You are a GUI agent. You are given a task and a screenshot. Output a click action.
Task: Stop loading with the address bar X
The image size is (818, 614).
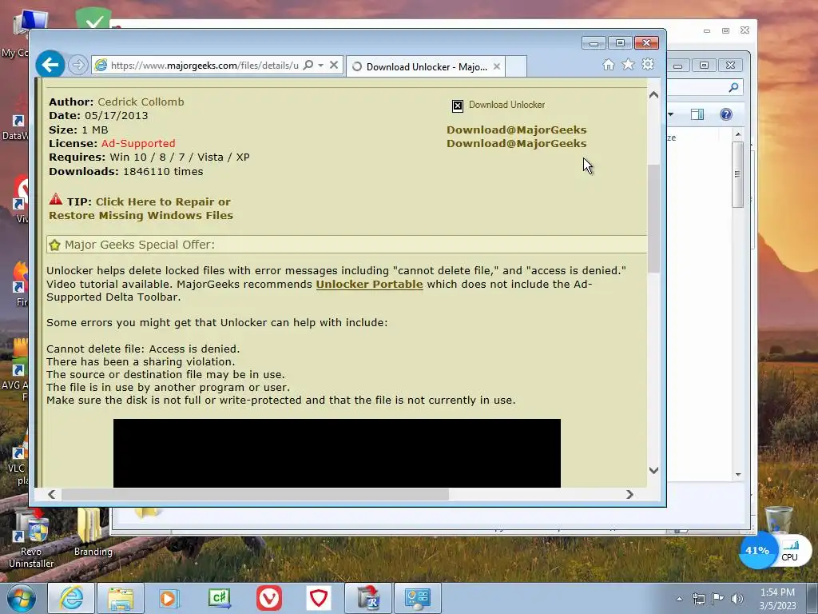(334, 66)
